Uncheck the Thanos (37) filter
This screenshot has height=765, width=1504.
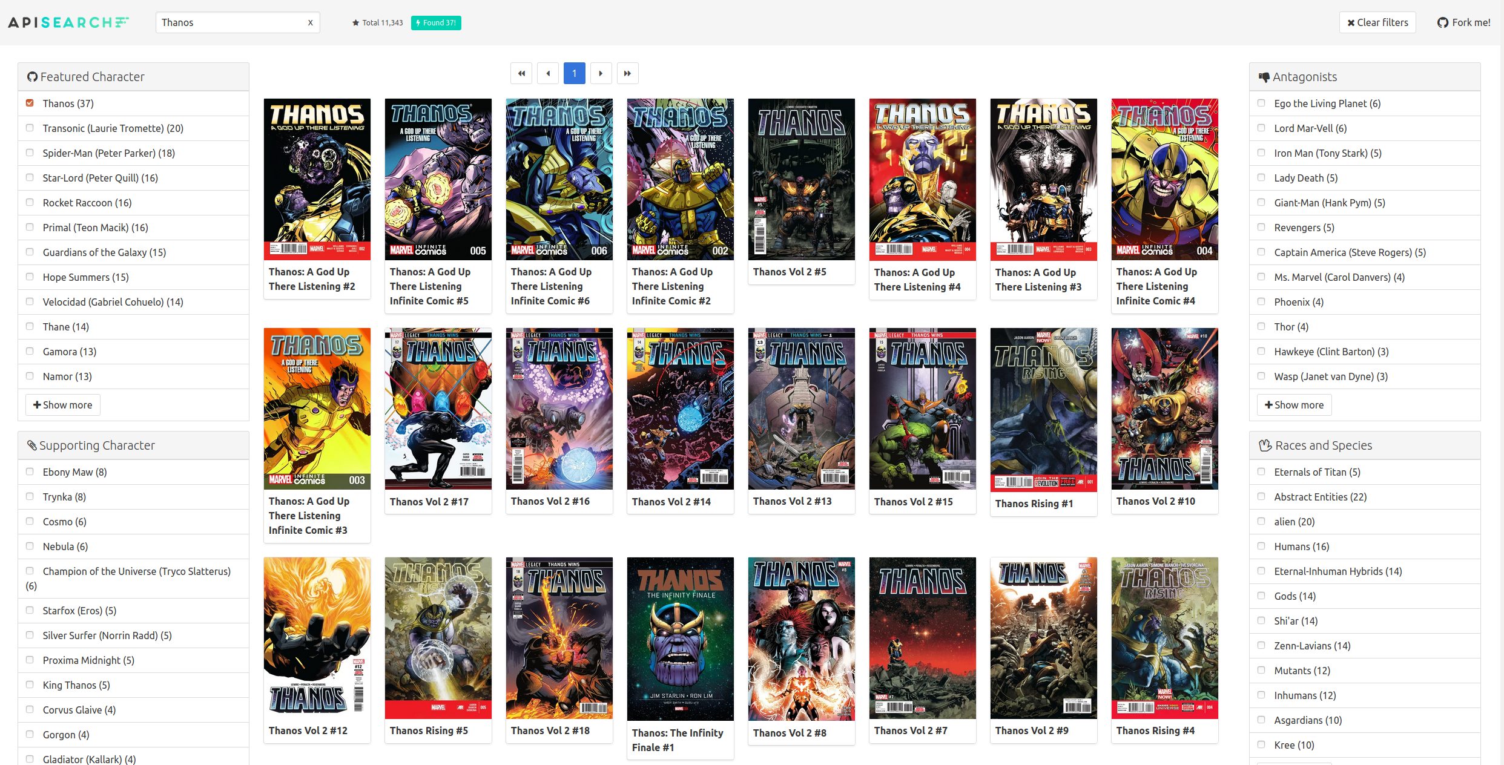click(x=30, y=103)
